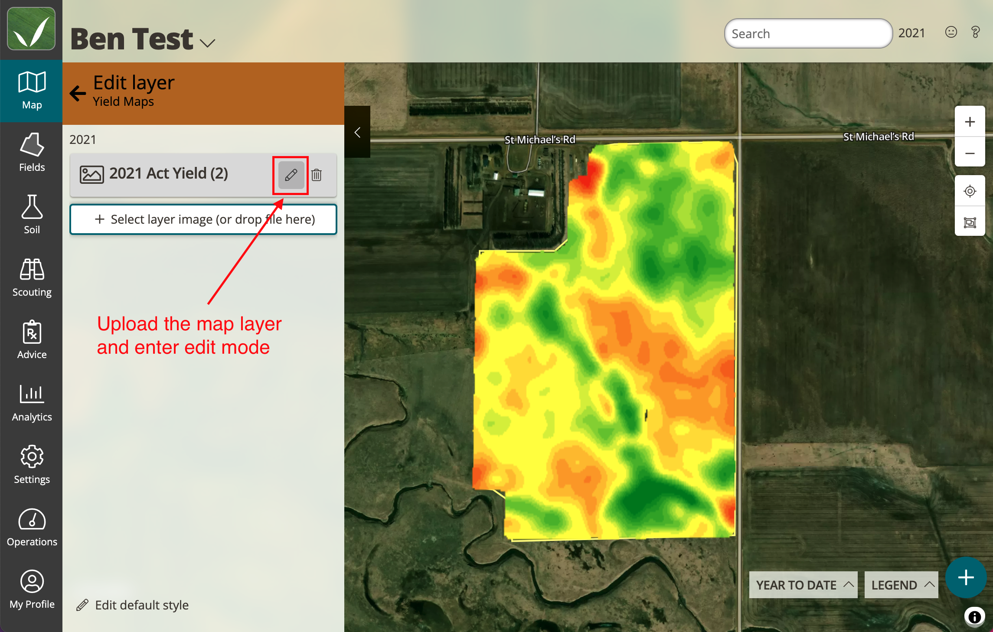The height and width of the screenshot is (632, 993).
Task: Click the image icon beside 2021 Act Yield
Action: pos(91,174)
